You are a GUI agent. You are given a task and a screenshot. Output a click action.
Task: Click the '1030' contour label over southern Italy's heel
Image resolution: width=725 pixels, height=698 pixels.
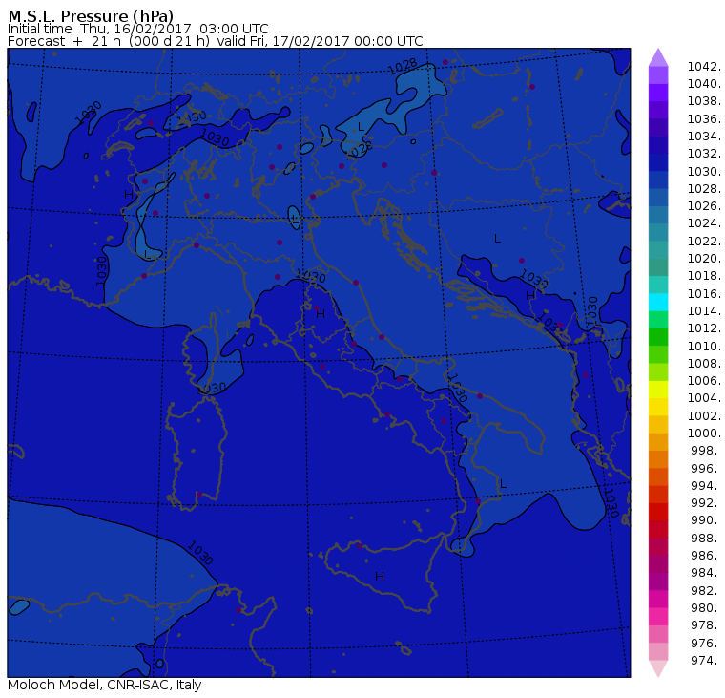pyautogui.click(x=458, y=388)
